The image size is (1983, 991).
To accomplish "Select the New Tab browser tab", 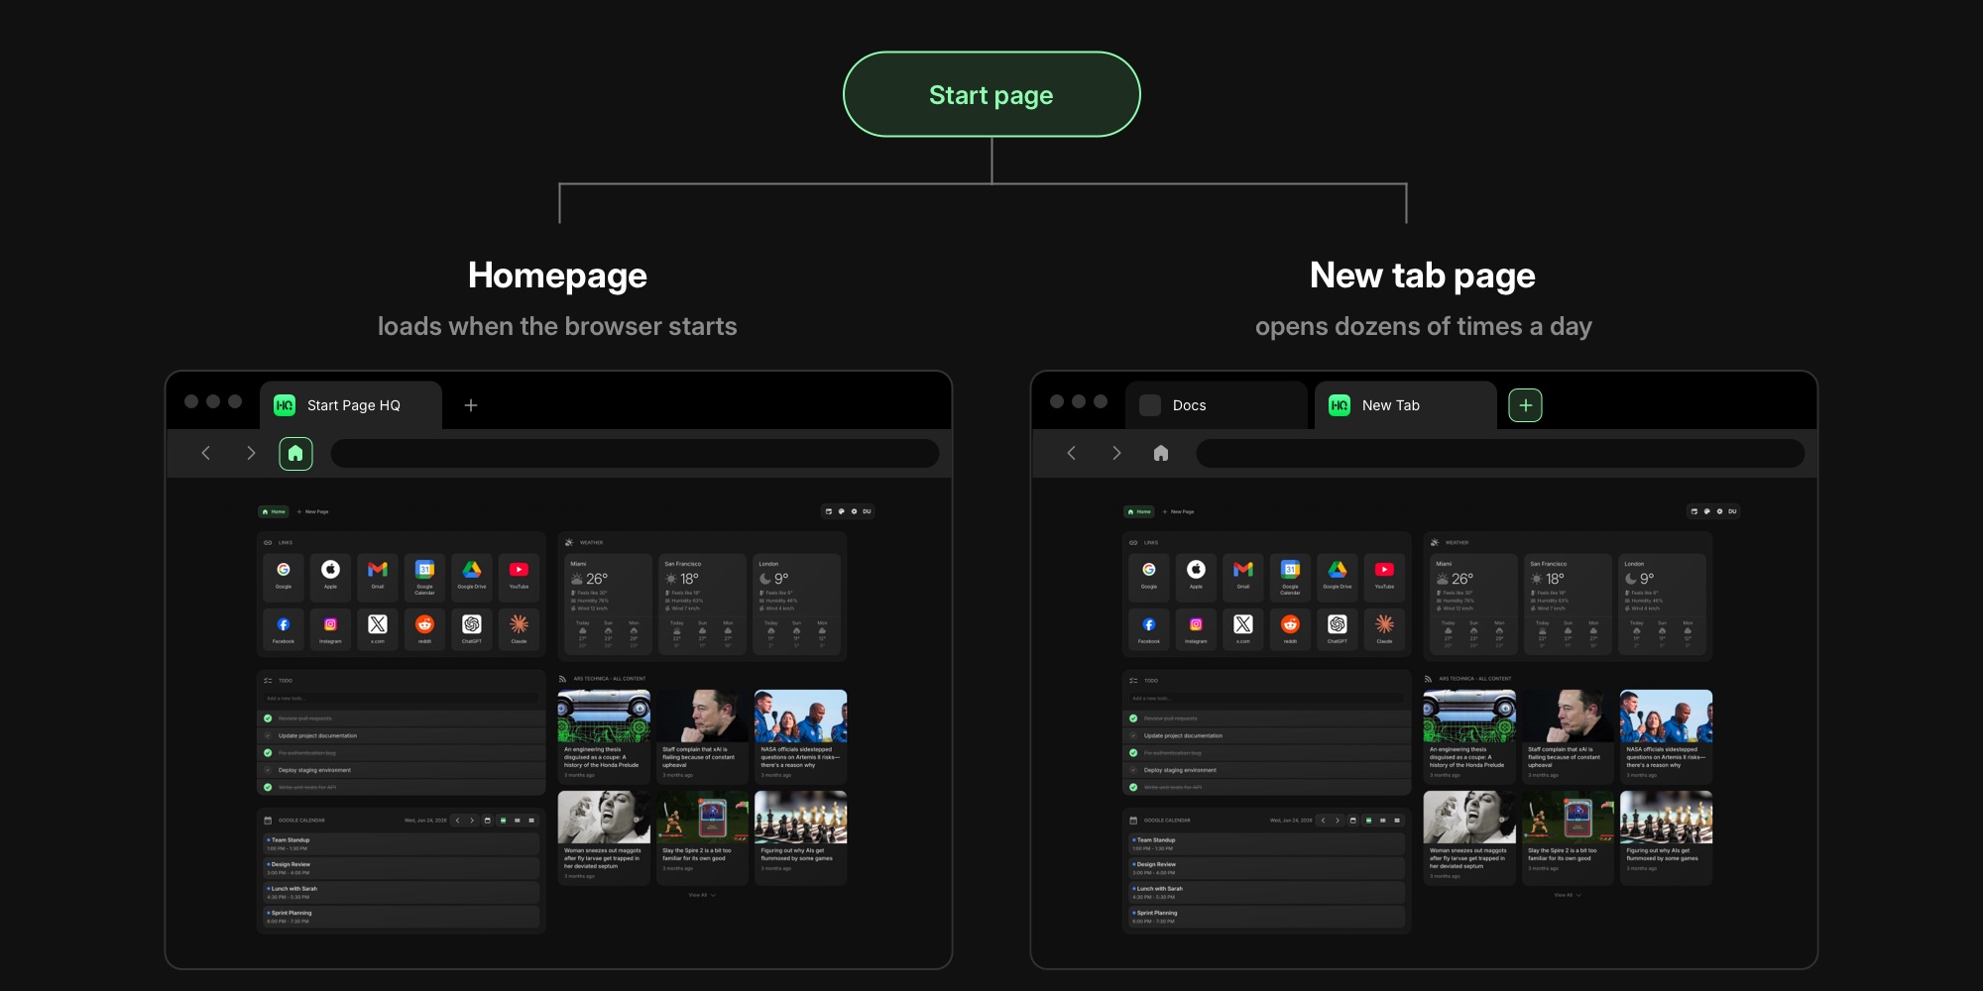I will [1406, 405].
